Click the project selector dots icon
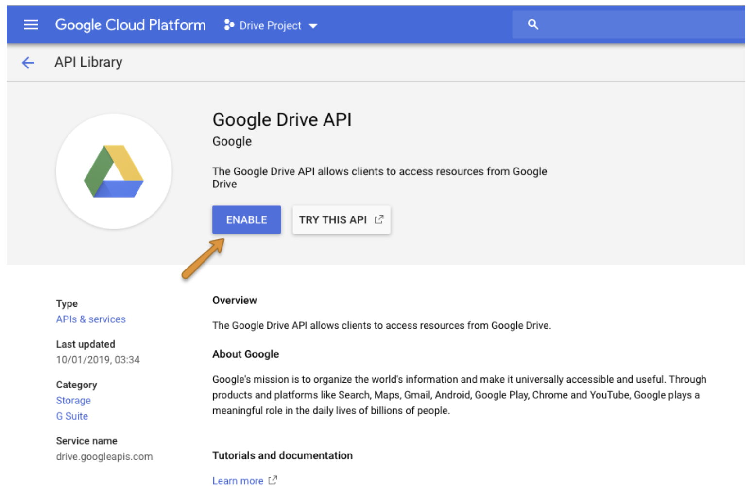Image resolution: width=753 pixels, height=504 pixels. pyautogui.click(x=229, y=25)
